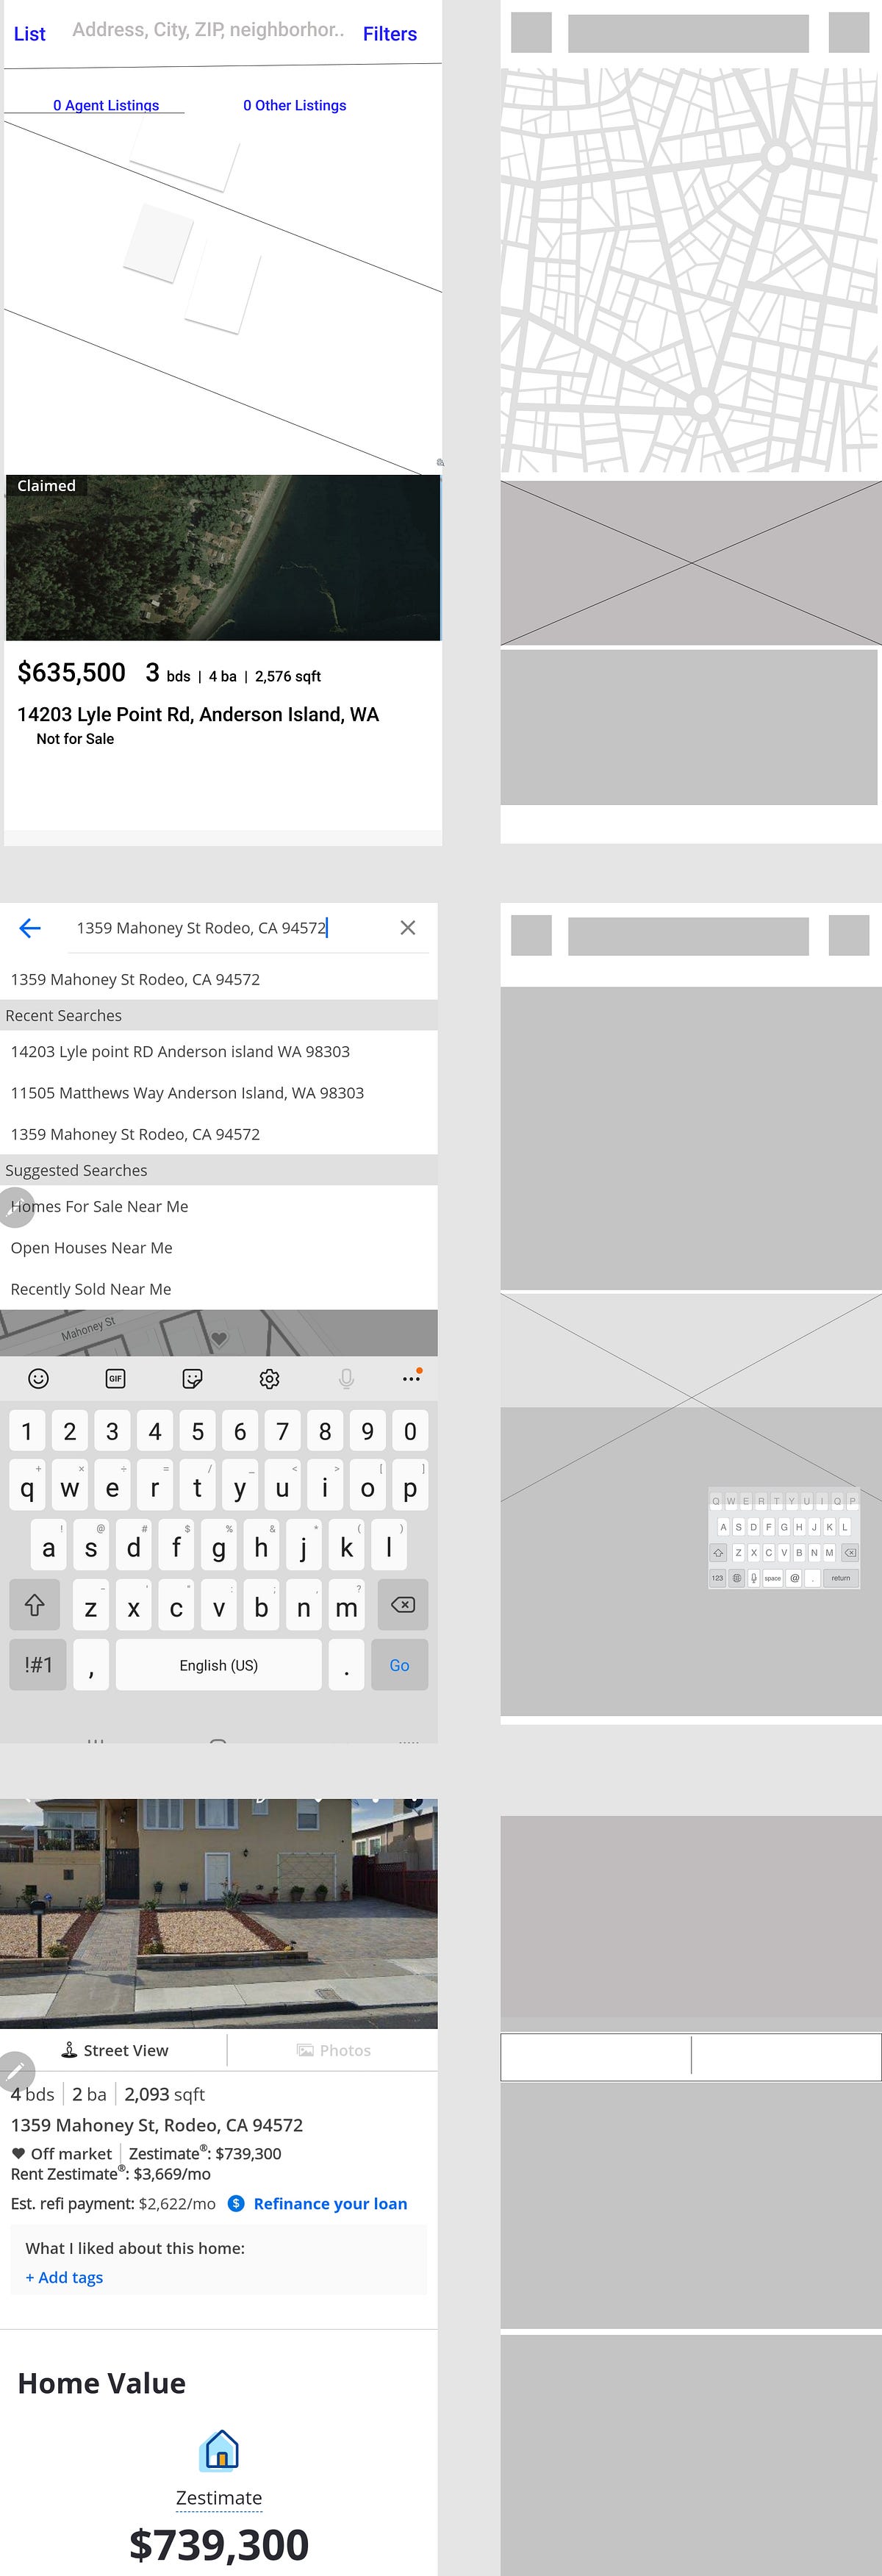Select first suggestion 1359 Mahoney St Rodeo
This screenshot has width=882, height=2576.
coord(135,979)
